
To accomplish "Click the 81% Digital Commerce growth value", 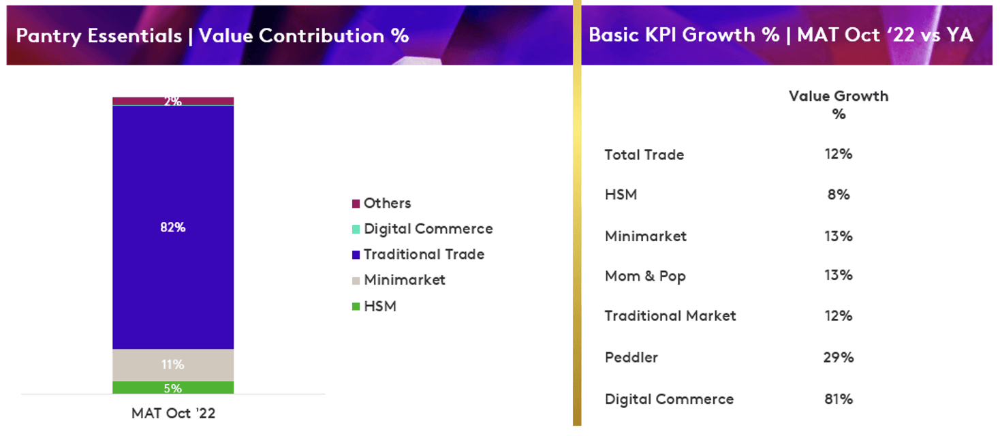I will coord(839,399).
